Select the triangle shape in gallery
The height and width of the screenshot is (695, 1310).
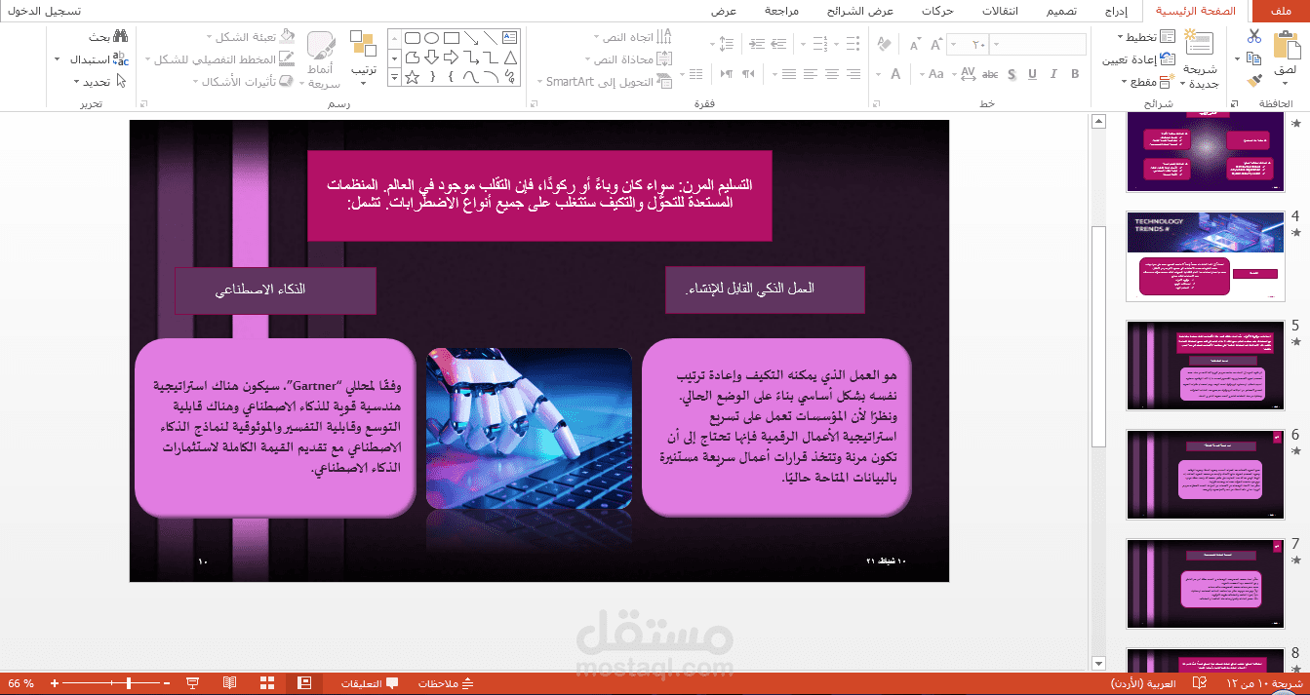(509, 57)
